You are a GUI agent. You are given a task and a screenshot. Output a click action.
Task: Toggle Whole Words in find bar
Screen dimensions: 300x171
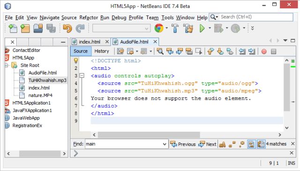click(232, 144)
